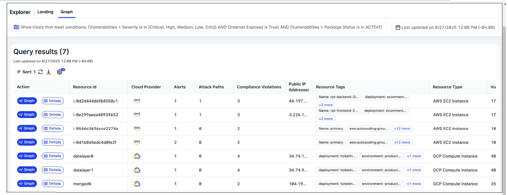
Task: Select the Graph tab
Action: click(66, 12)
